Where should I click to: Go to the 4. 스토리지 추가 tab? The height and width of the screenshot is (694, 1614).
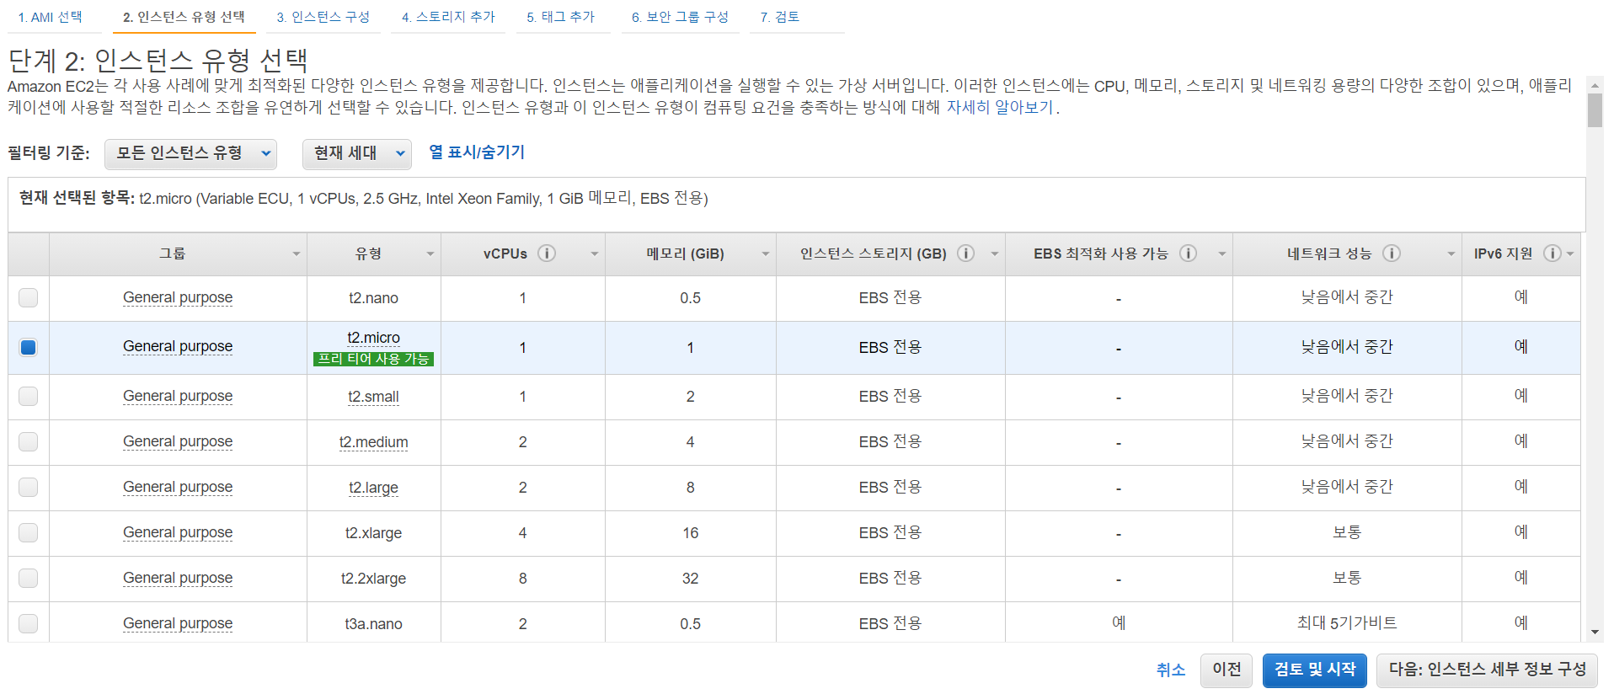point(448,17)
